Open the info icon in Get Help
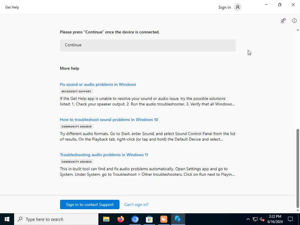Image resolution: width=300 pixels, height=225 pixels. tap(294, 21)
